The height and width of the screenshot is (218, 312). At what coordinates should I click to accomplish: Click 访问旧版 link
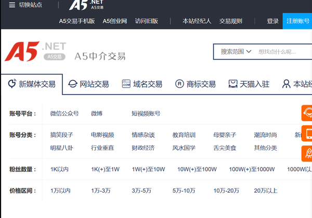tap(147, 21)
